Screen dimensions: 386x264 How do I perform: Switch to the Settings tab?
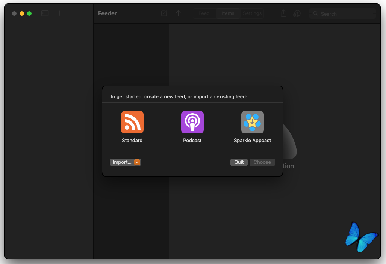point(252,13)
